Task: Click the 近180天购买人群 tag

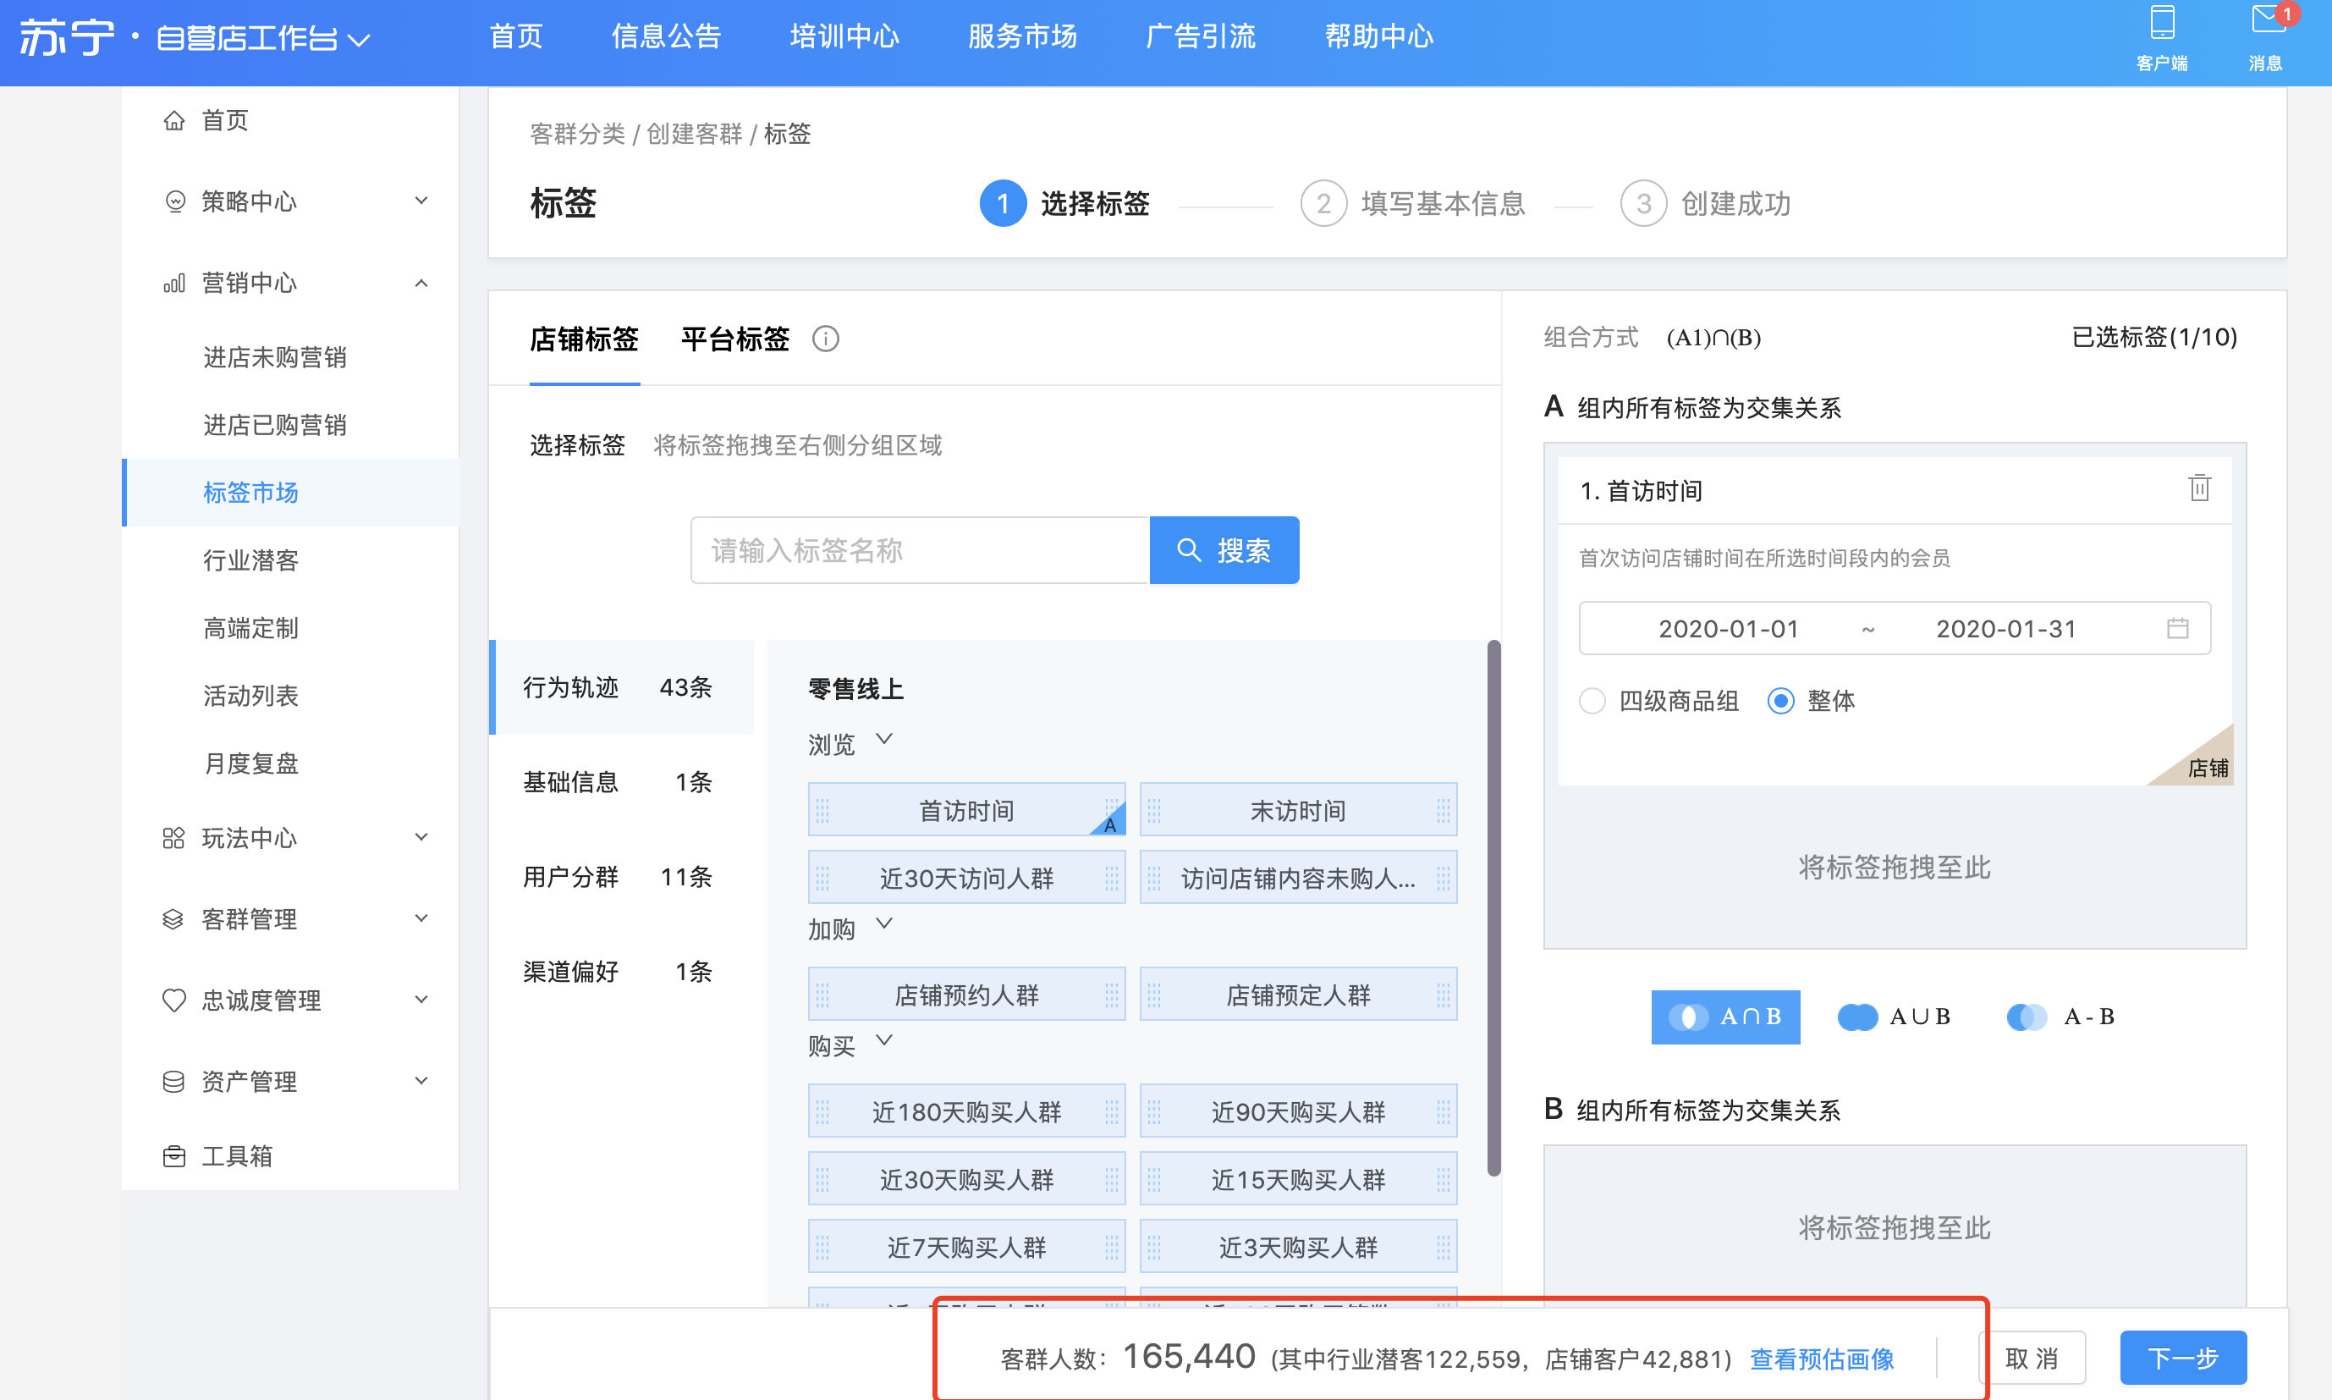Action: click(966, 1111)
